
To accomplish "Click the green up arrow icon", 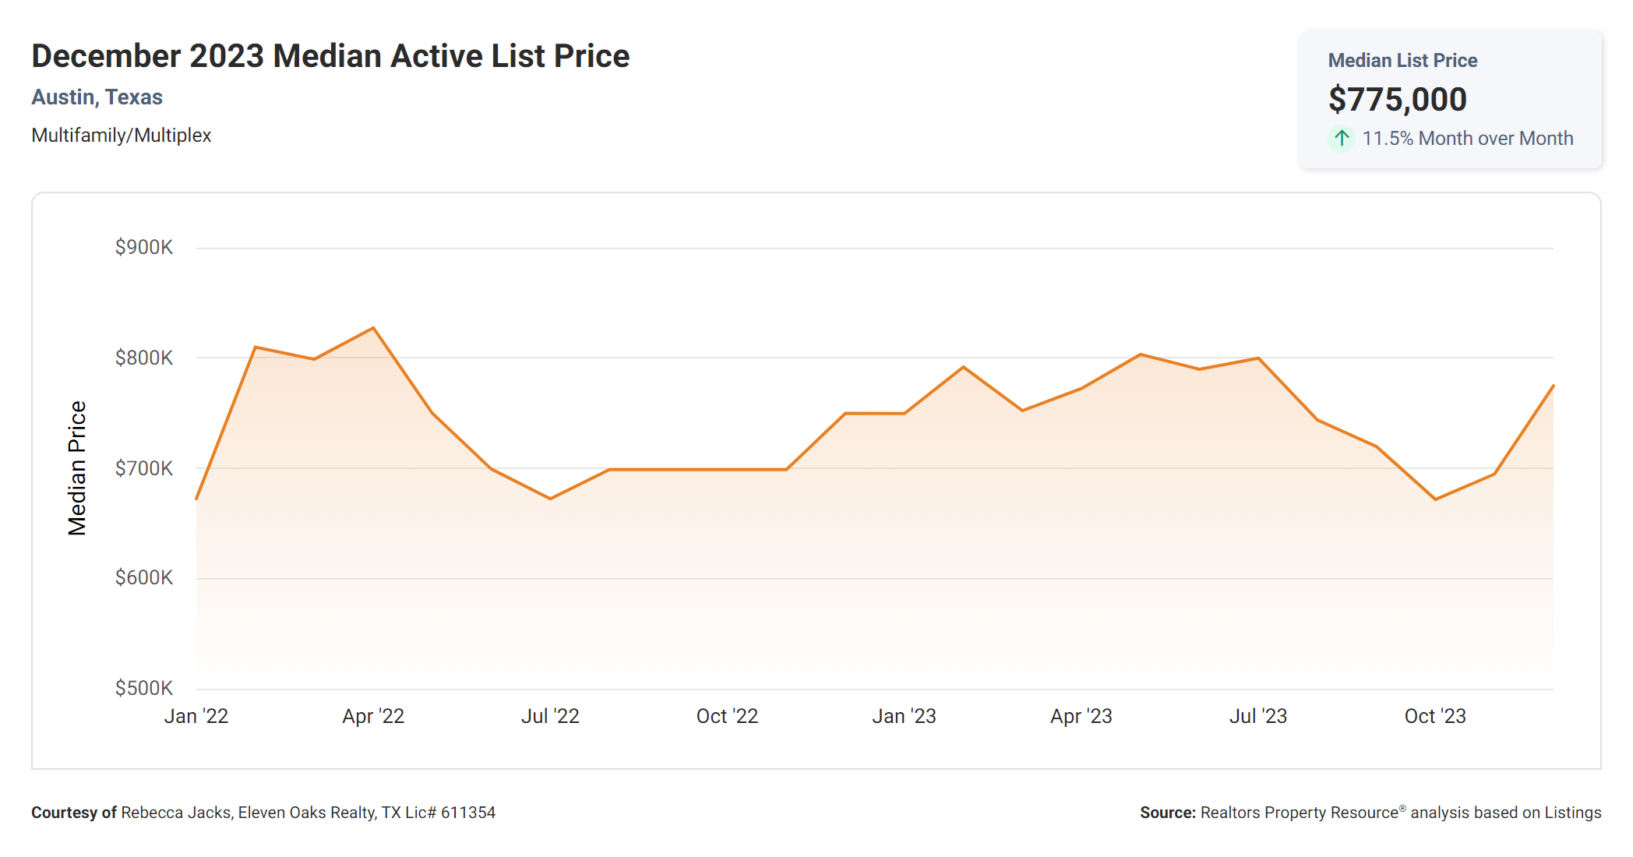I will click(x=1341, y=139).
